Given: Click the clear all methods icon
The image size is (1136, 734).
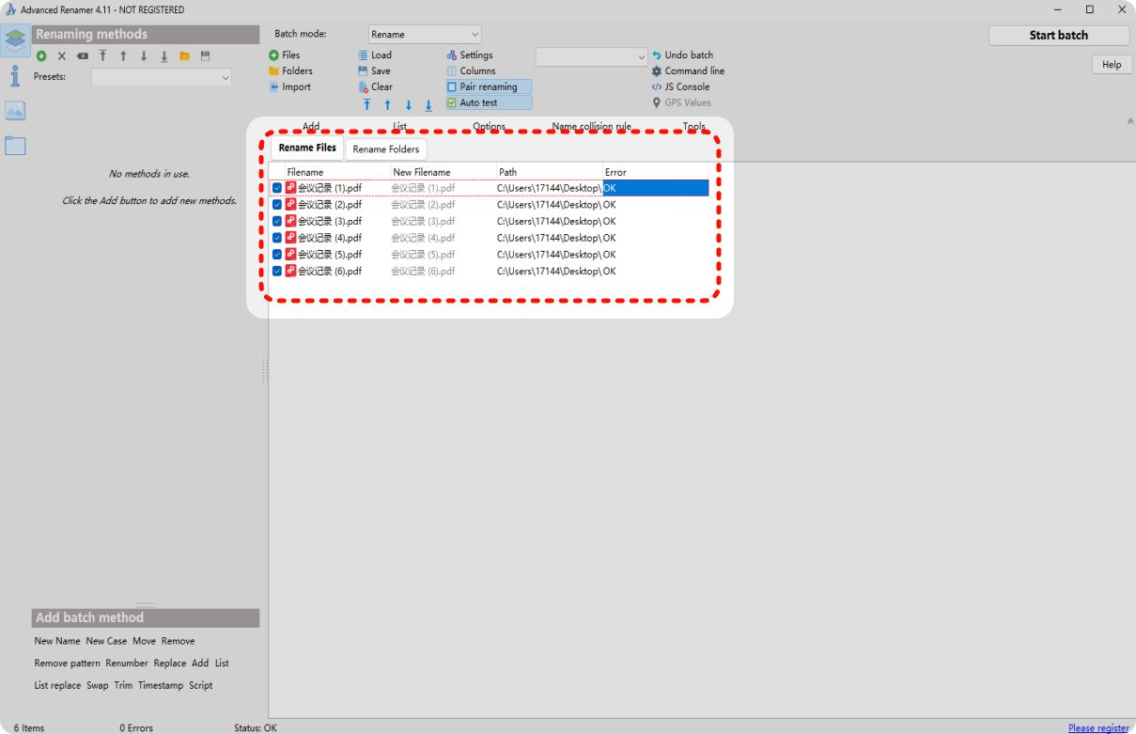Looking at the screenshot, I should click(83, 56).
